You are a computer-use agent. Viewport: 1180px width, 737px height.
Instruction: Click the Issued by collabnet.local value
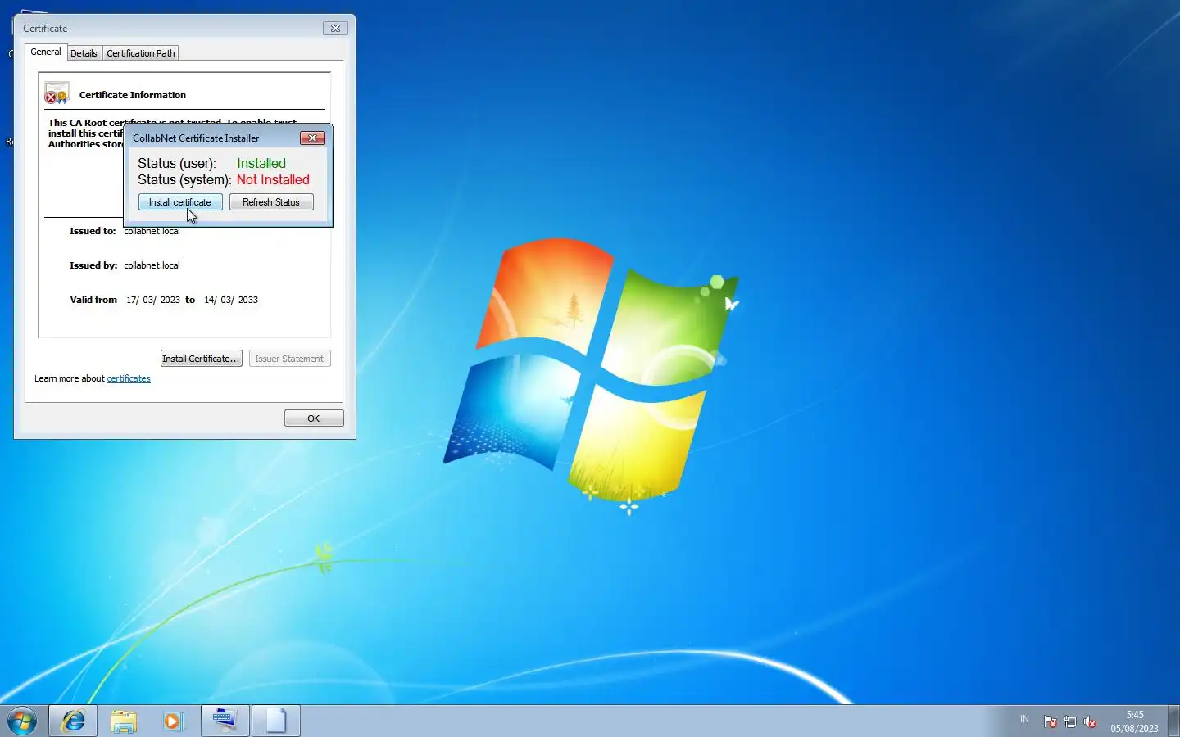click(x=152, y=265)
